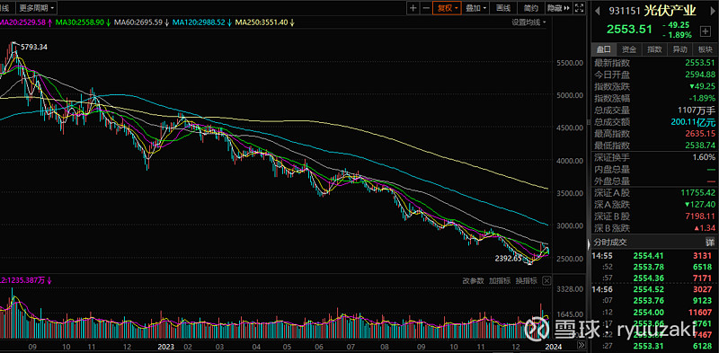Close the volume indicator panel

pos(546,280)
